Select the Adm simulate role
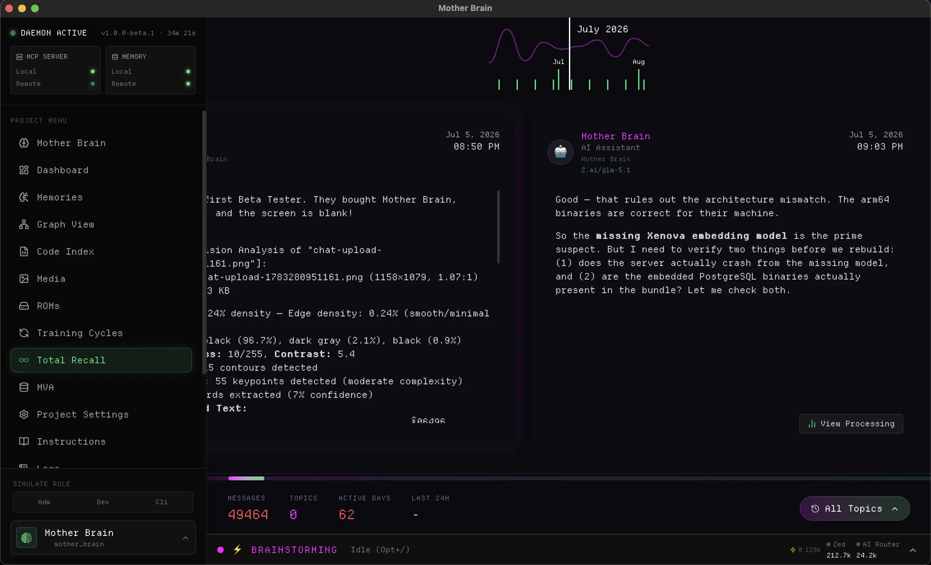 44,502
